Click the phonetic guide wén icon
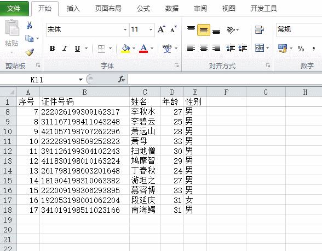The height and width of the screenshot is (251, 322). tap(167, 49)
